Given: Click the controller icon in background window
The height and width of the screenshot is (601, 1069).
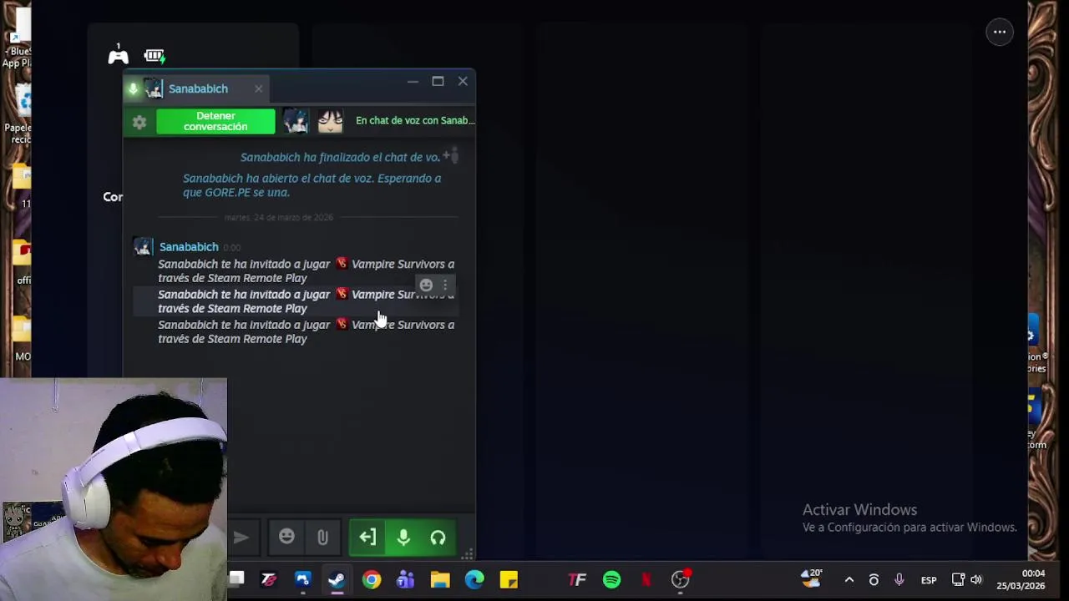Looking at the screenshot, I should coord(118,56).
